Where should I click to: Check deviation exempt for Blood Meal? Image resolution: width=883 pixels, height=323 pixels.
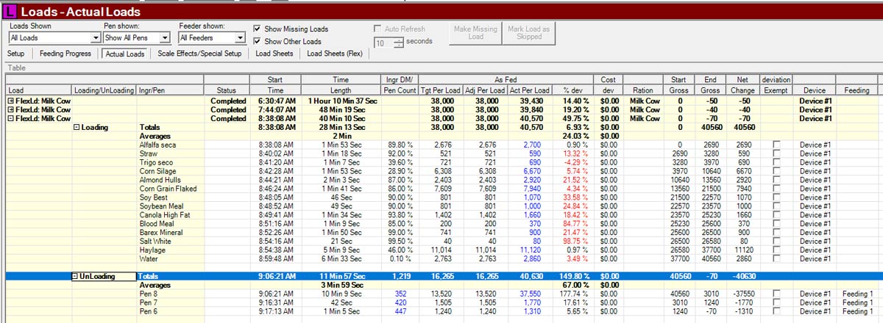[x=776, y=224]
